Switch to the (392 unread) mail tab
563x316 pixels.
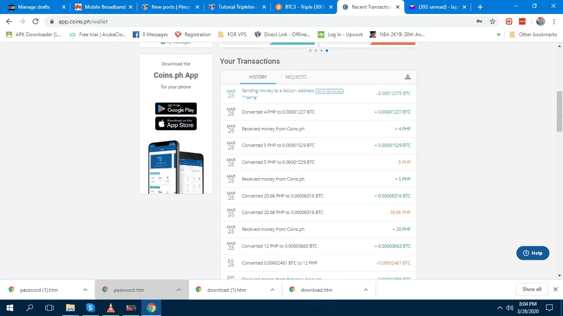(438, 7)
